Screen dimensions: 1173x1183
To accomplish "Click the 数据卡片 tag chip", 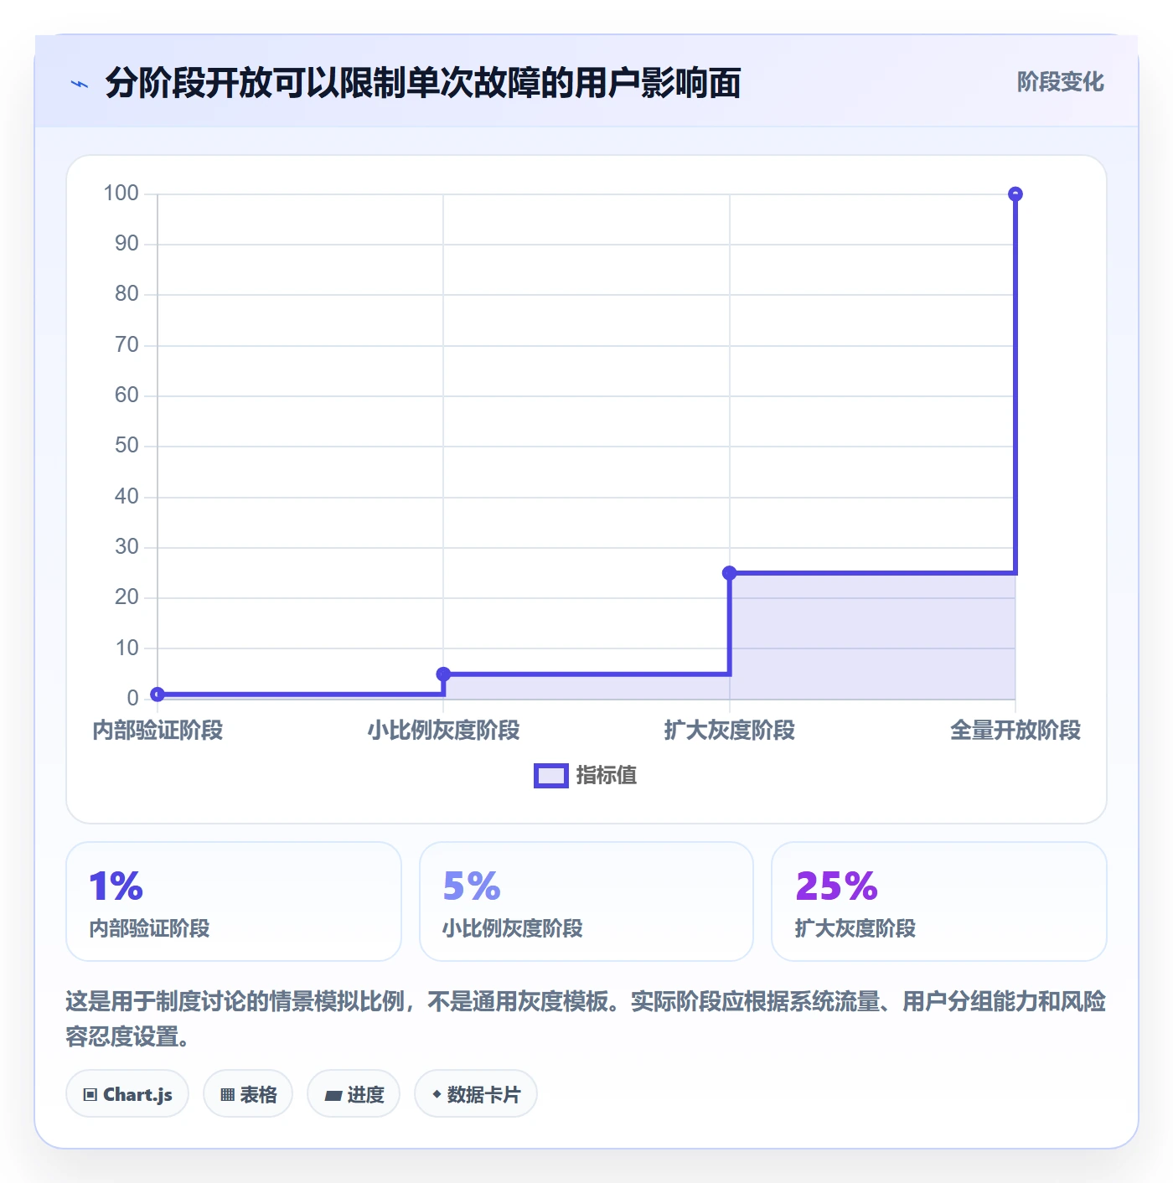I will click(x=476, y=1094).
